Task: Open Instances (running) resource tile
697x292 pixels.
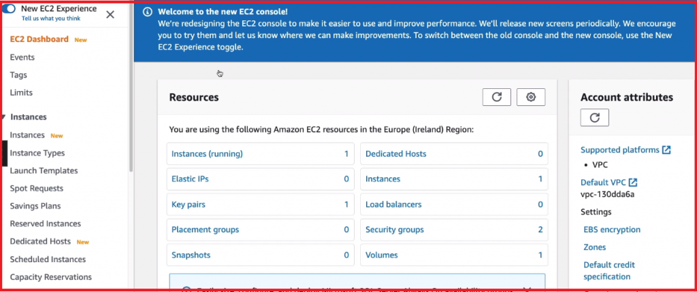Action: pyautogui.click(x=207, y=154)
